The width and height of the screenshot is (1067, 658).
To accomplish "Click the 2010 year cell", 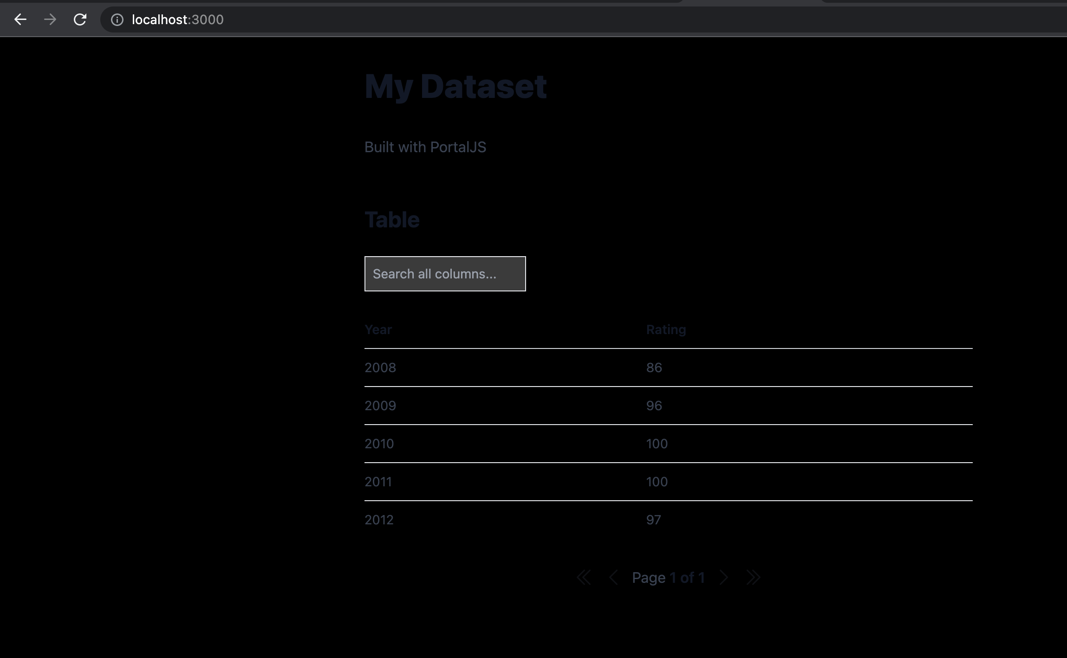I will 379,444.
